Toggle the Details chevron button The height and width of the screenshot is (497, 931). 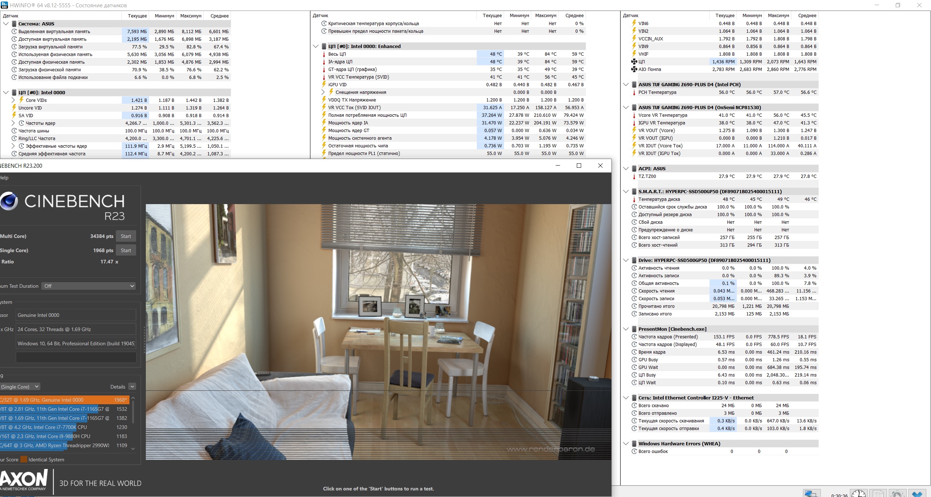tap(132, 387)
